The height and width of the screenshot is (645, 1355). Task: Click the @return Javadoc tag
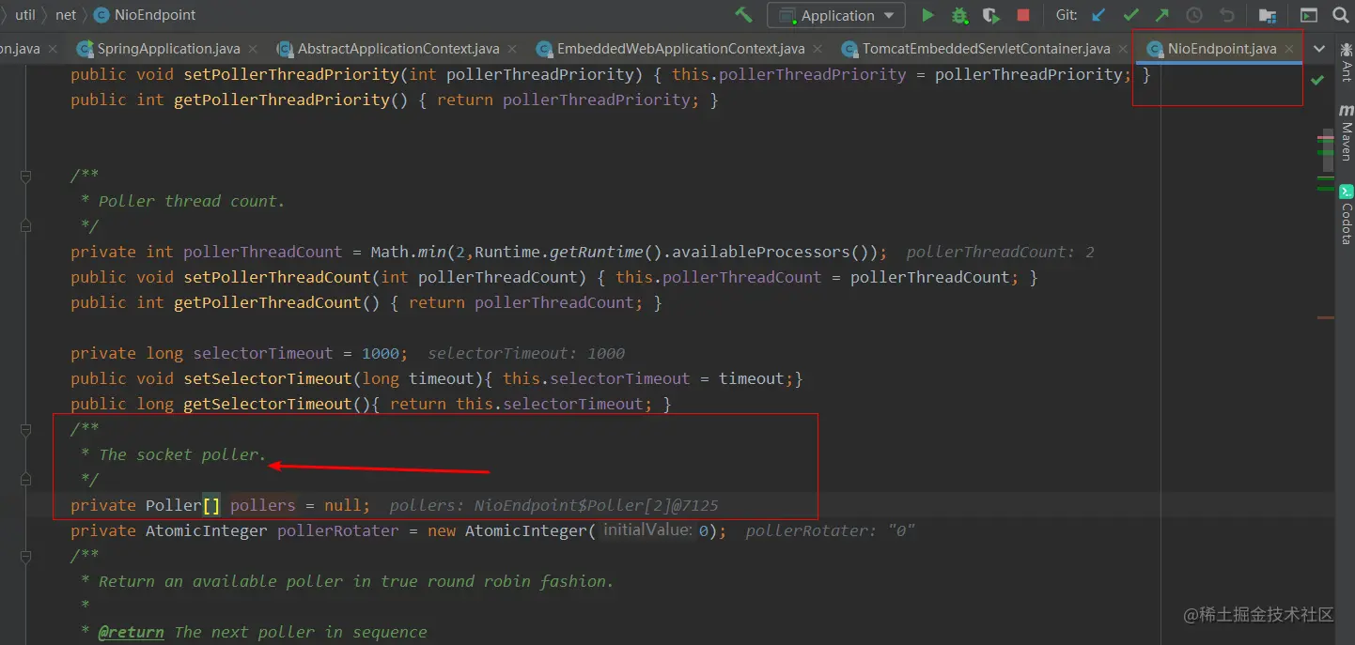[132, 632]
